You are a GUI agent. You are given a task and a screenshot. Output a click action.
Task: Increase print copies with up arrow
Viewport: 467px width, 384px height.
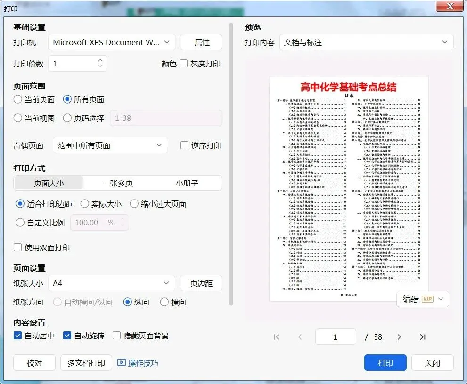[100, 60]
